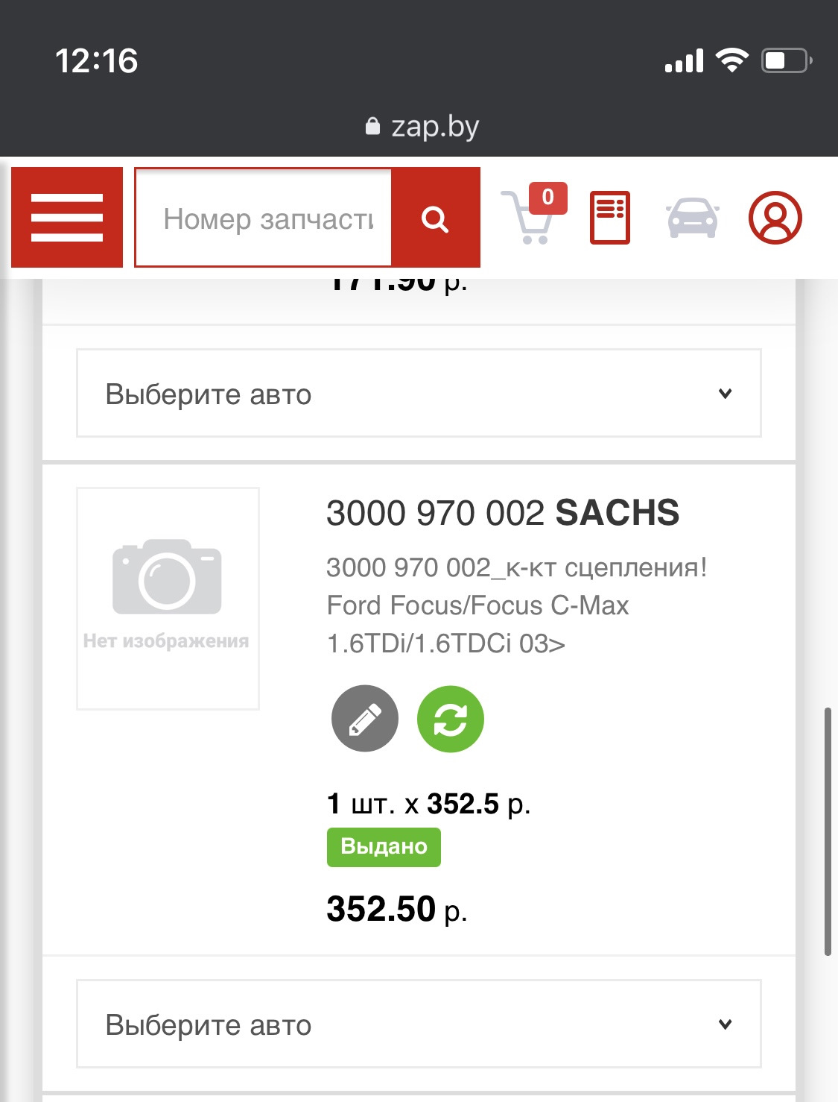Image resolution: width=838 pixels, height=1102 pixels.
Task: Expand 'Выберите авто' dropdown above the SACHS item
Action: point(419,393)
